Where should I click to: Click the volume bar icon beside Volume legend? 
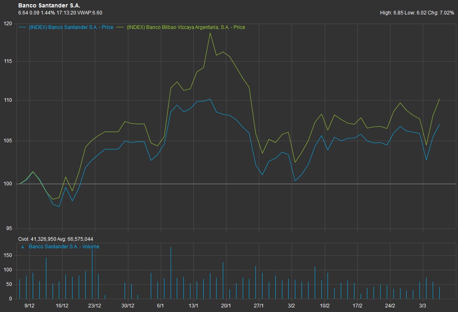pos(22,247)
